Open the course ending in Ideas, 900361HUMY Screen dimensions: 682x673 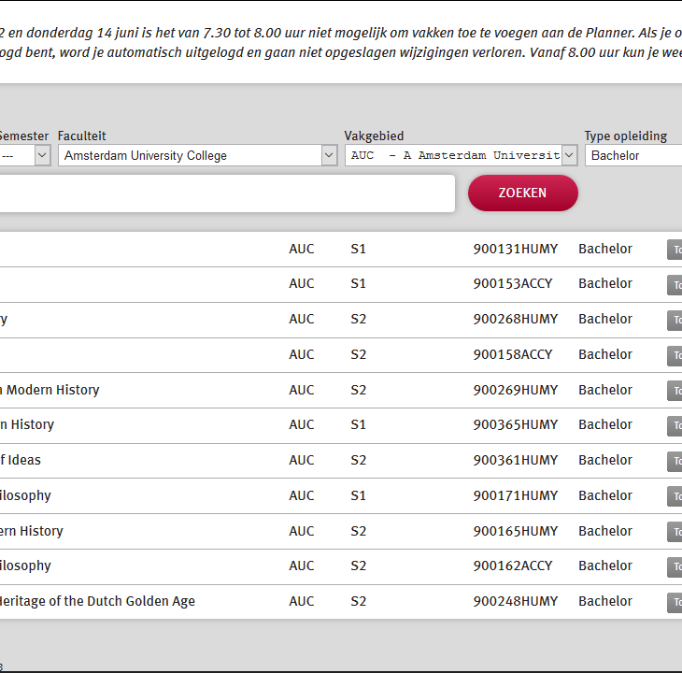pyautogui.click(x=21, y=460)
